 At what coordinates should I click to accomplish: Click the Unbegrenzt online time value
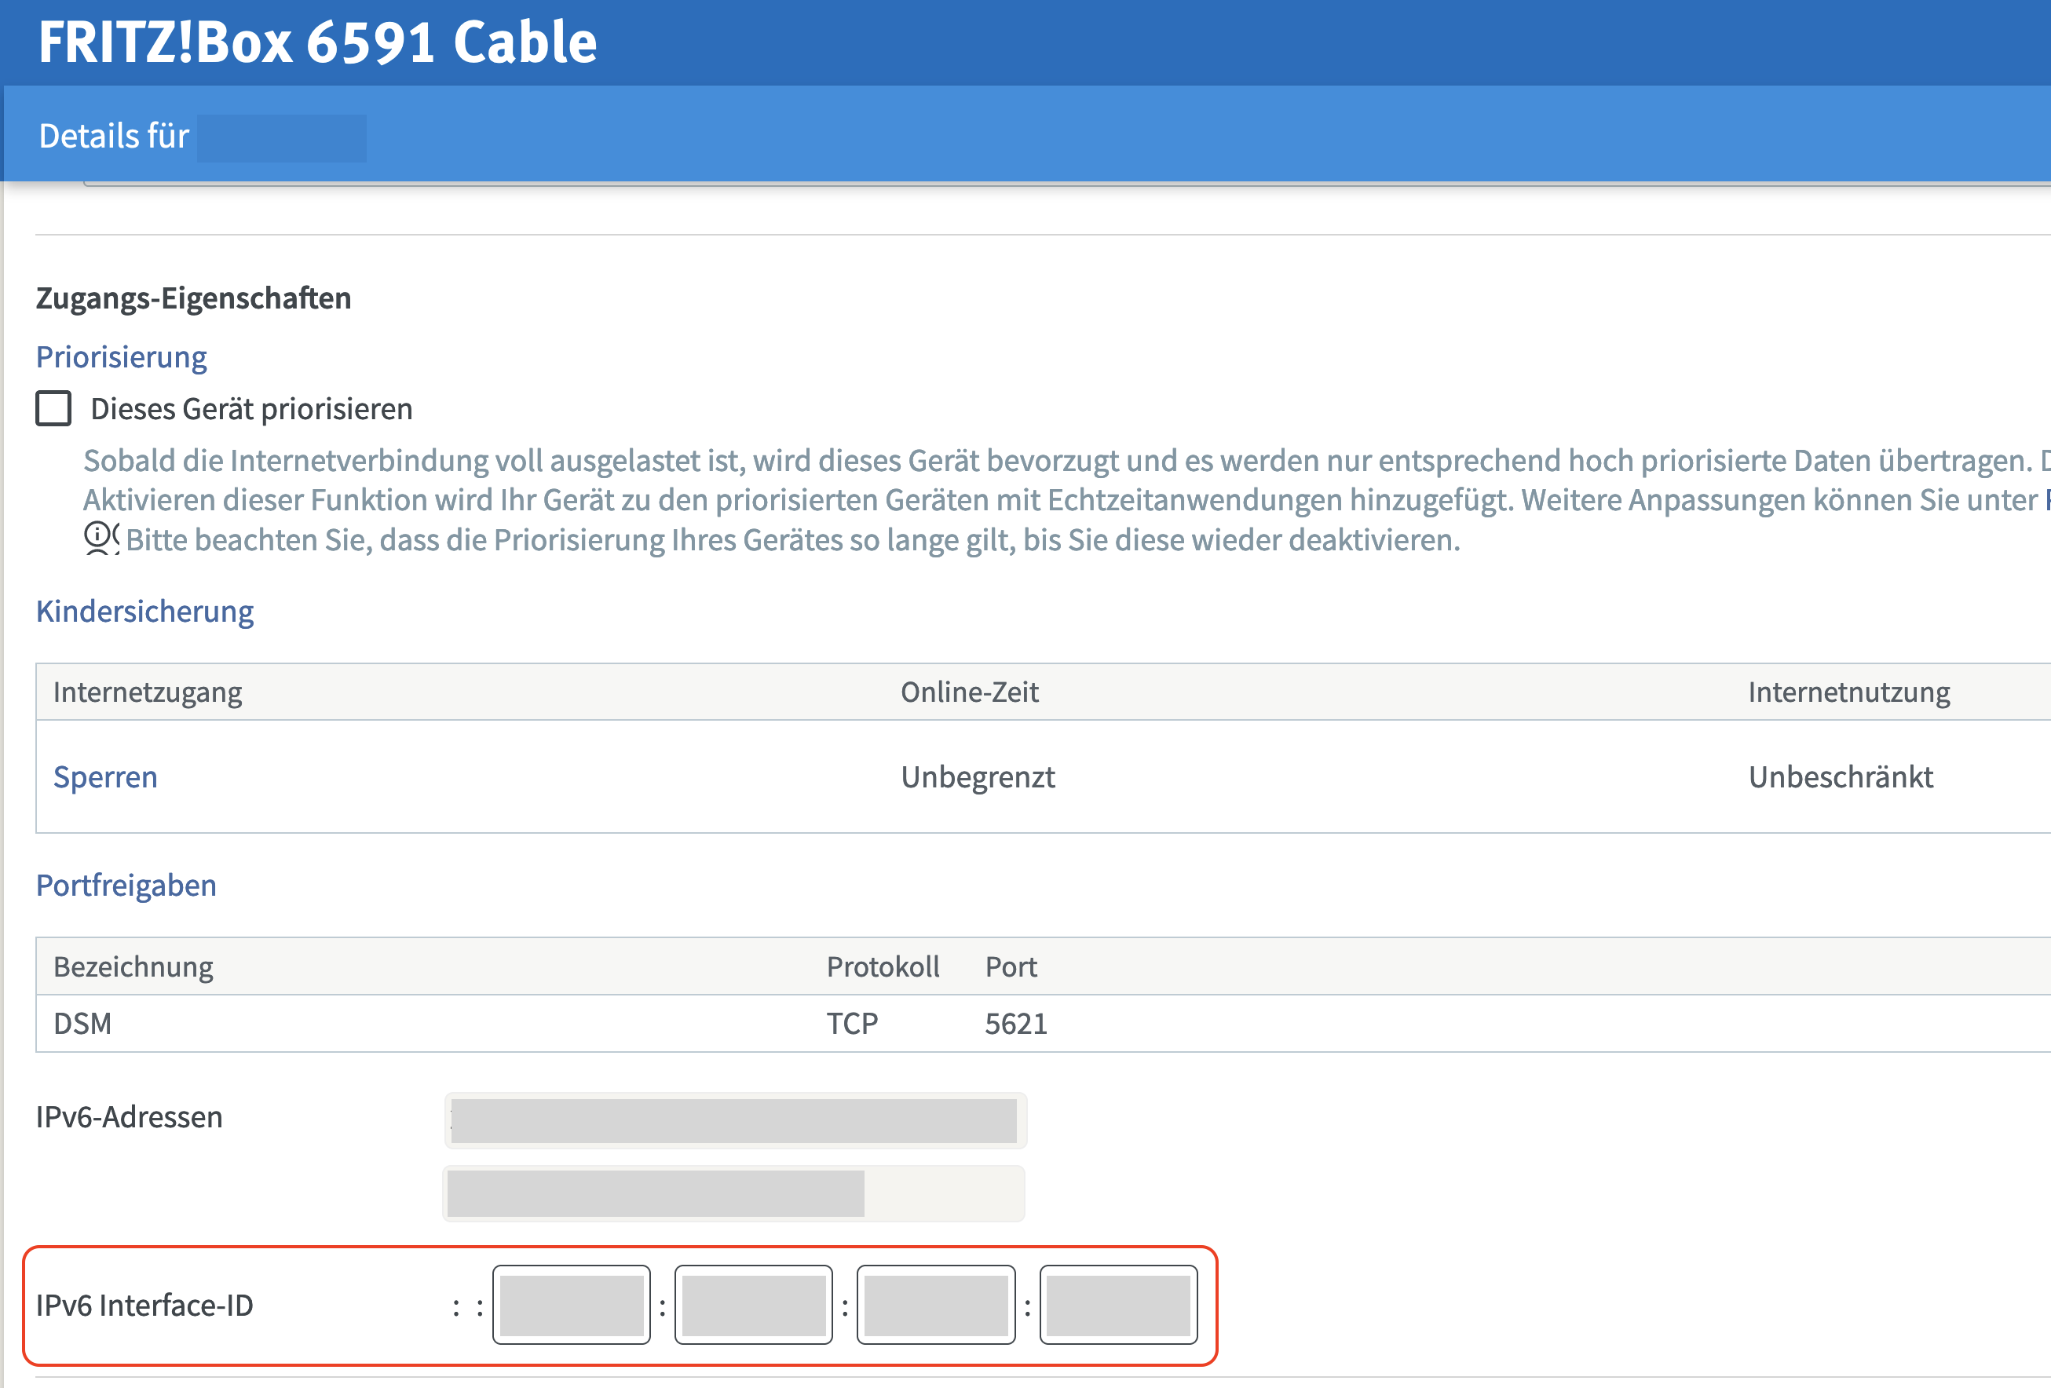click(978, 776)
